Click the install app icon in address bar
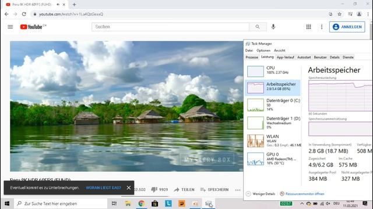Viewport: 373px width, 209px height. (330, 14)
